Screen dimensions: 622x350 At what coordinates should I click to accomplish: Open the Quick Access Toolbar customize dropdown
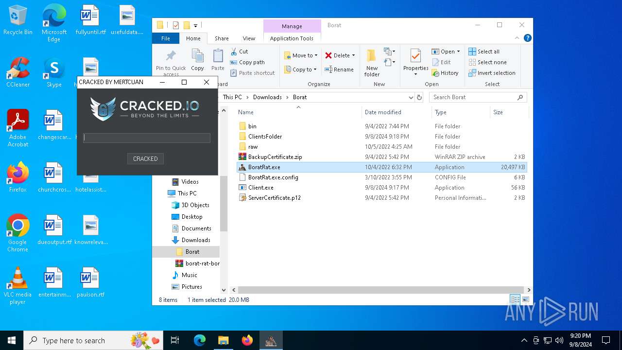pos(195,25)
